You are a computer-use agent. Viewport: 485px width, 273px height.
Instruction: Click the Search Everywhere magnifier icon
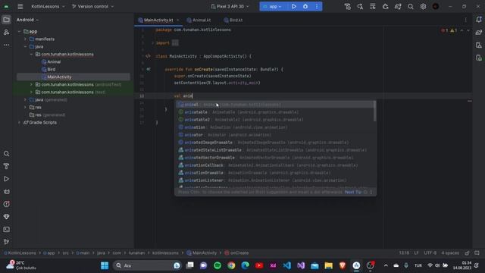[x=411, y=7]
